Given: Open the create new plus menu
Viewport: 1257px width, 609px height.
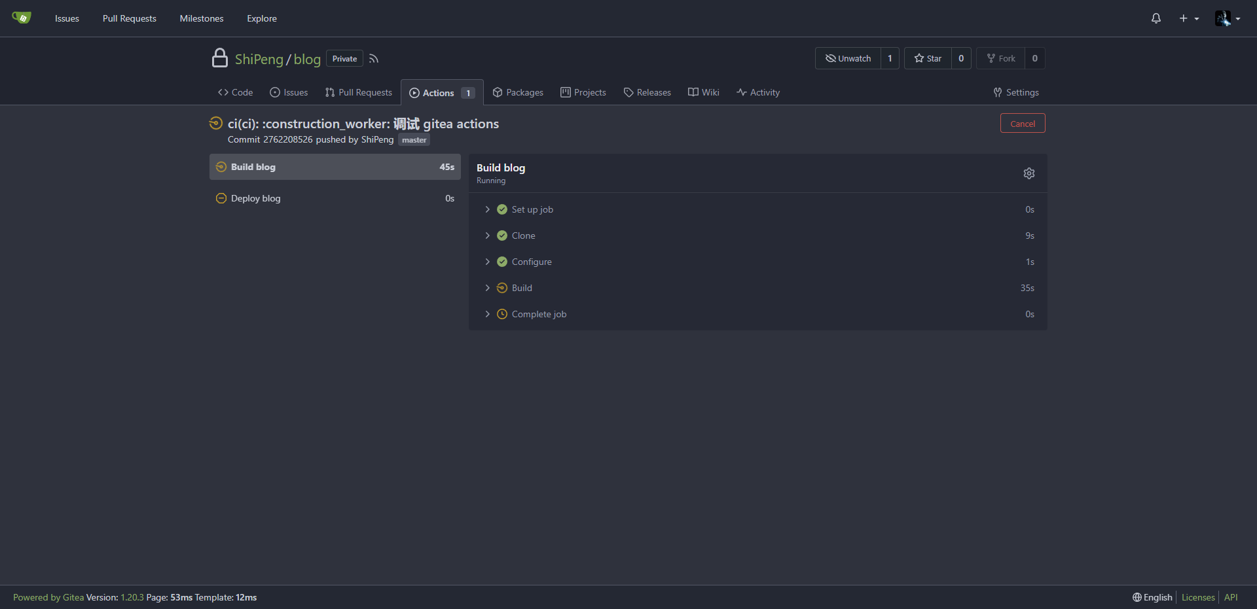Looking at the screenshot, I should click(x=1188, y=18).
